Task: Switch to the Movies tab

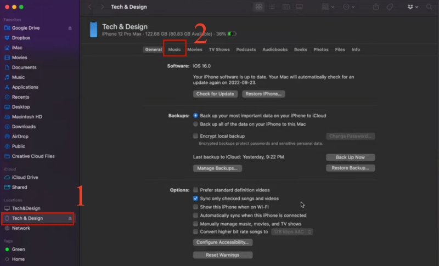Action: [x=195, y=49]
